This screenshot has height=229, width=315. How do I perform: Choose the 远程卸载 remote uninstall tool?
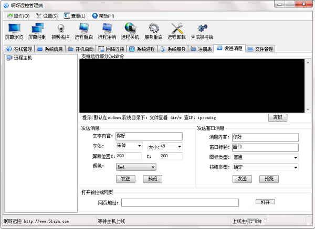click(x=176, y=31)
